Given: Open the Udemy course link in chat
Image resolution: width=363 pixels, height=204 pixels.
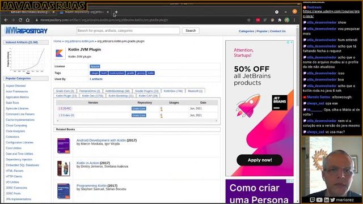Looking at the screenshot, I should tap(331, 14).
